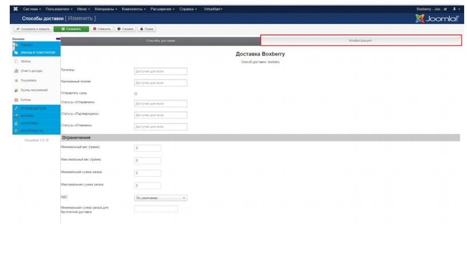Click the Группы покупателей icon

tap(16, 90)
